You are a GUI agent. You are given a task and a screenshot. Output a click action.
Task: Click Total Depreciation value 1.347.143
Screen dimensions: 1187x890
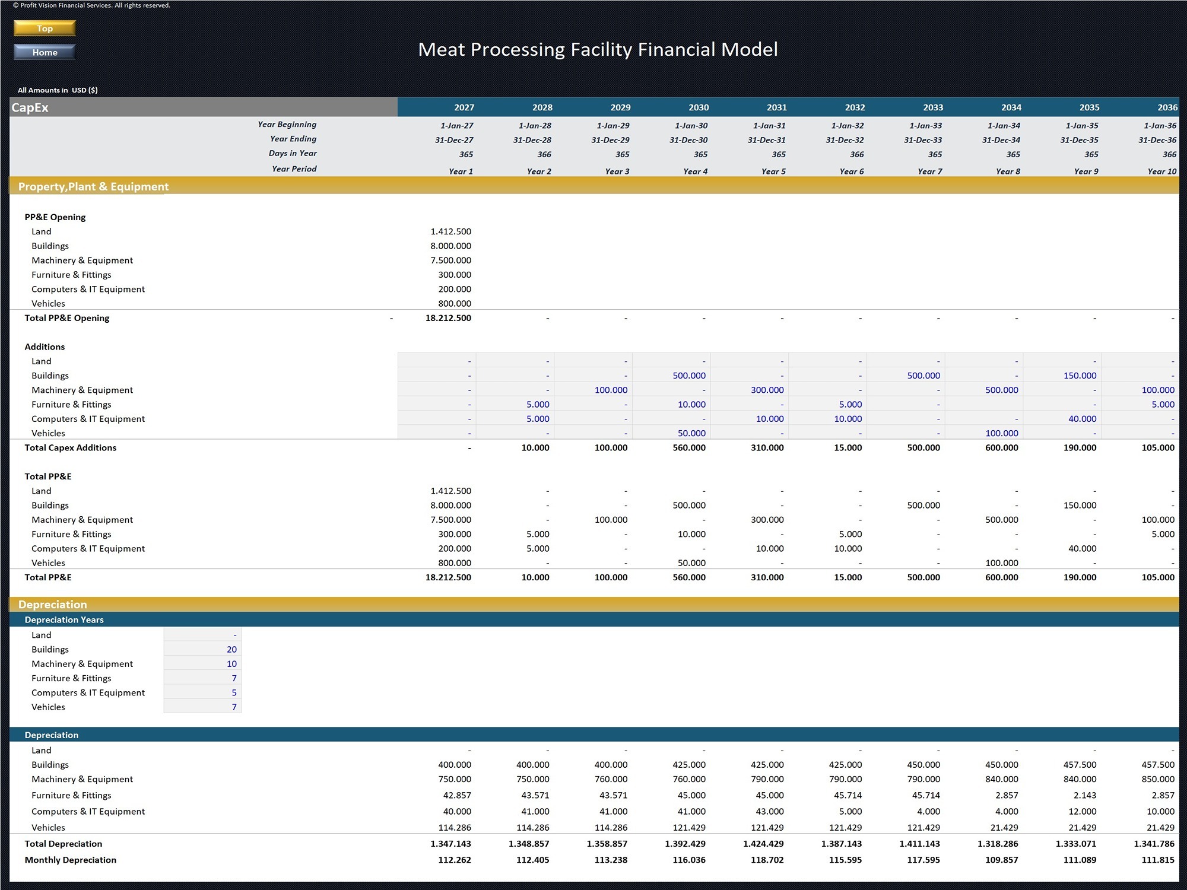451,844
